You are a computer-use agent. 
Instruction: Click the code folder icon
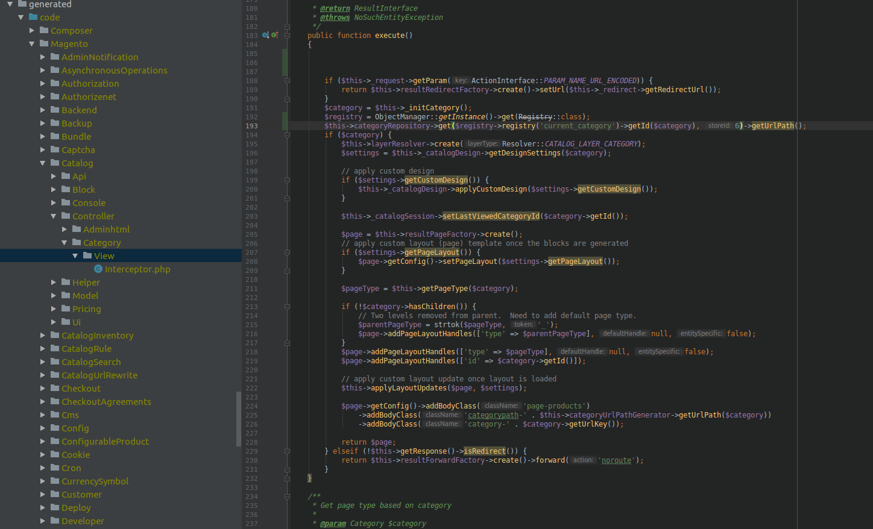pyautogui.click(x=33, y=17)
